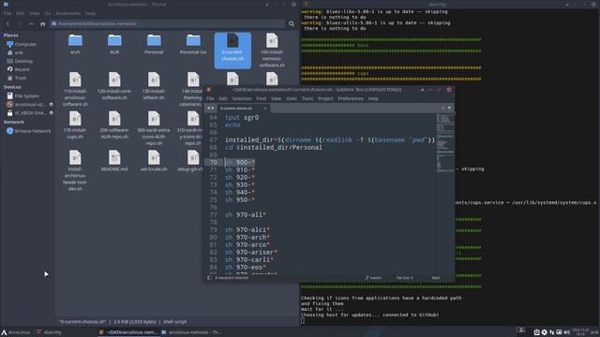Click line 77 sh 970-all in editor
This screenshot has width=600, height=337.
coord(246,214)
